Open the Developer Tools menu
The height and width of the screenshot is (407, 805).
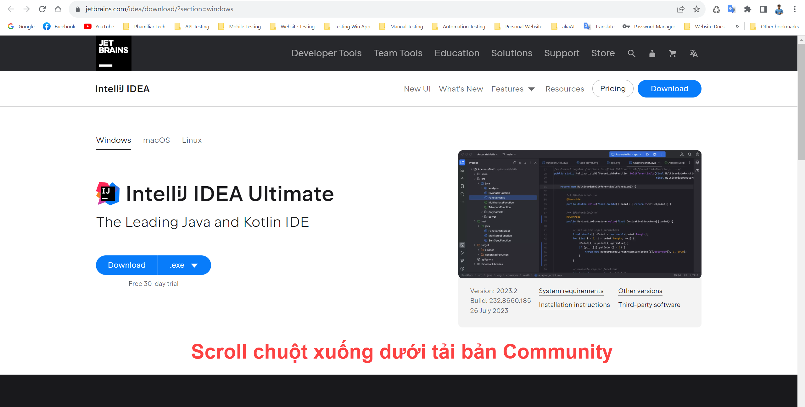pos(327,53)
